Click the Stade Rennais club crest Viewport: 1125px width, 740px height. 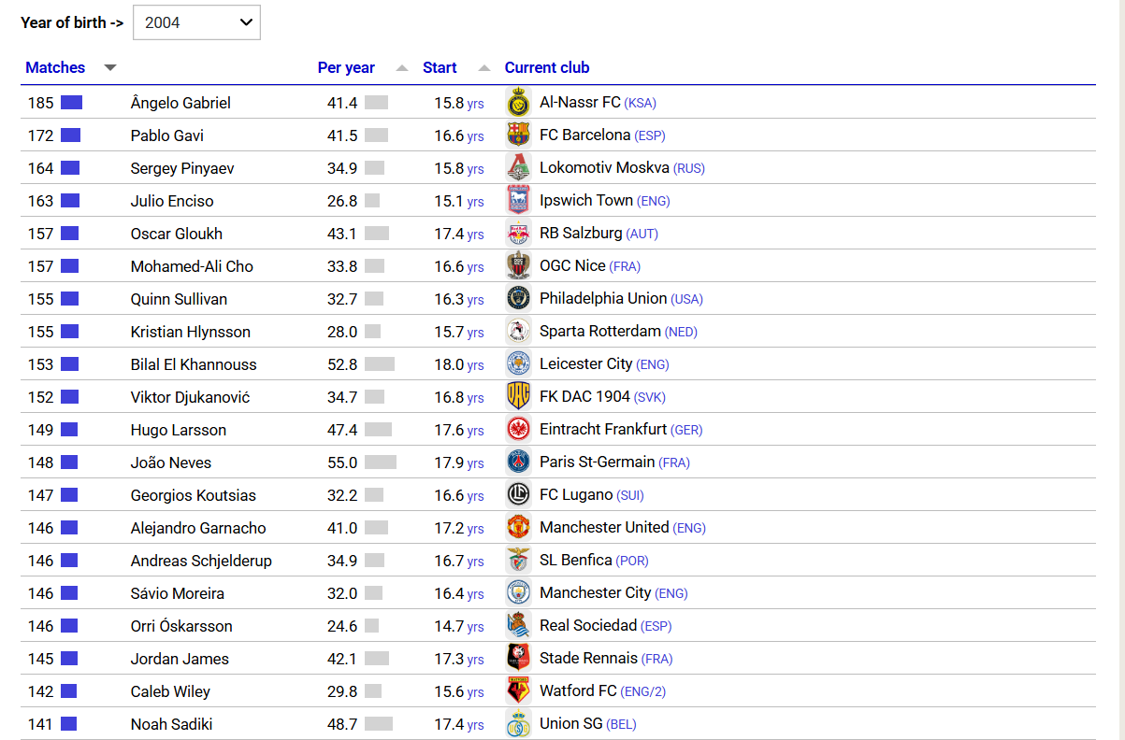coord(518,659)
